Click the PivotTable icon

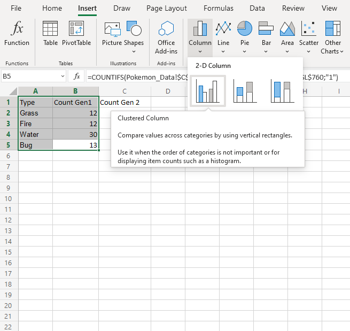point(76,33)
